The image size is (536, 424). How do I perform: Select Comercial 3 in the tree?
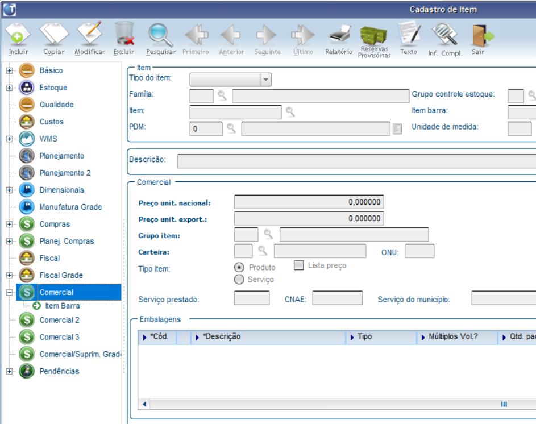tap(59, 337)
